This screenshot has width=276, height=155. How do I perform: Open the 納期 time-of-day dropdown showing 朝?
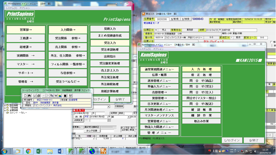[x=129, y=117]
